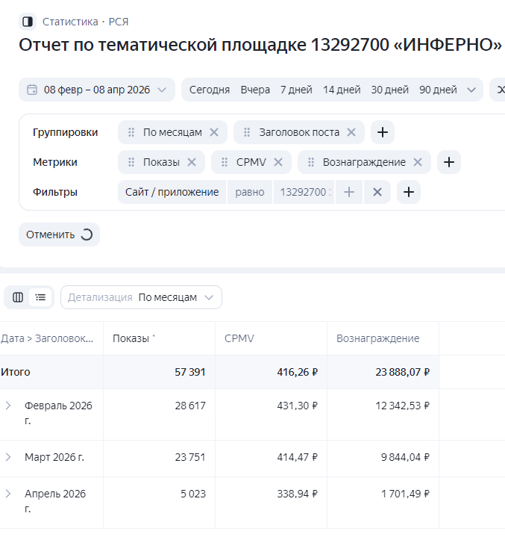Viewport: 505px width, 537px height.
Task: Add a new filter with plus button
Action: coord(409,192)
